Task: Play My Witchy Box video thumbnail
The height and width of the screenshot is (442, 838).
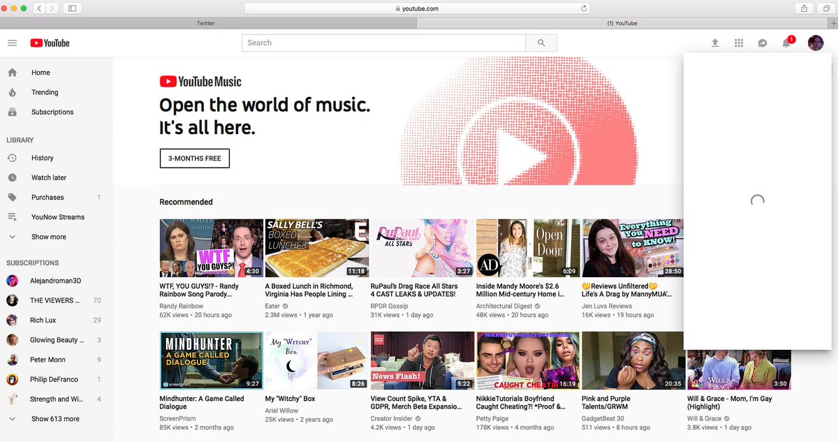Action: 317,360
